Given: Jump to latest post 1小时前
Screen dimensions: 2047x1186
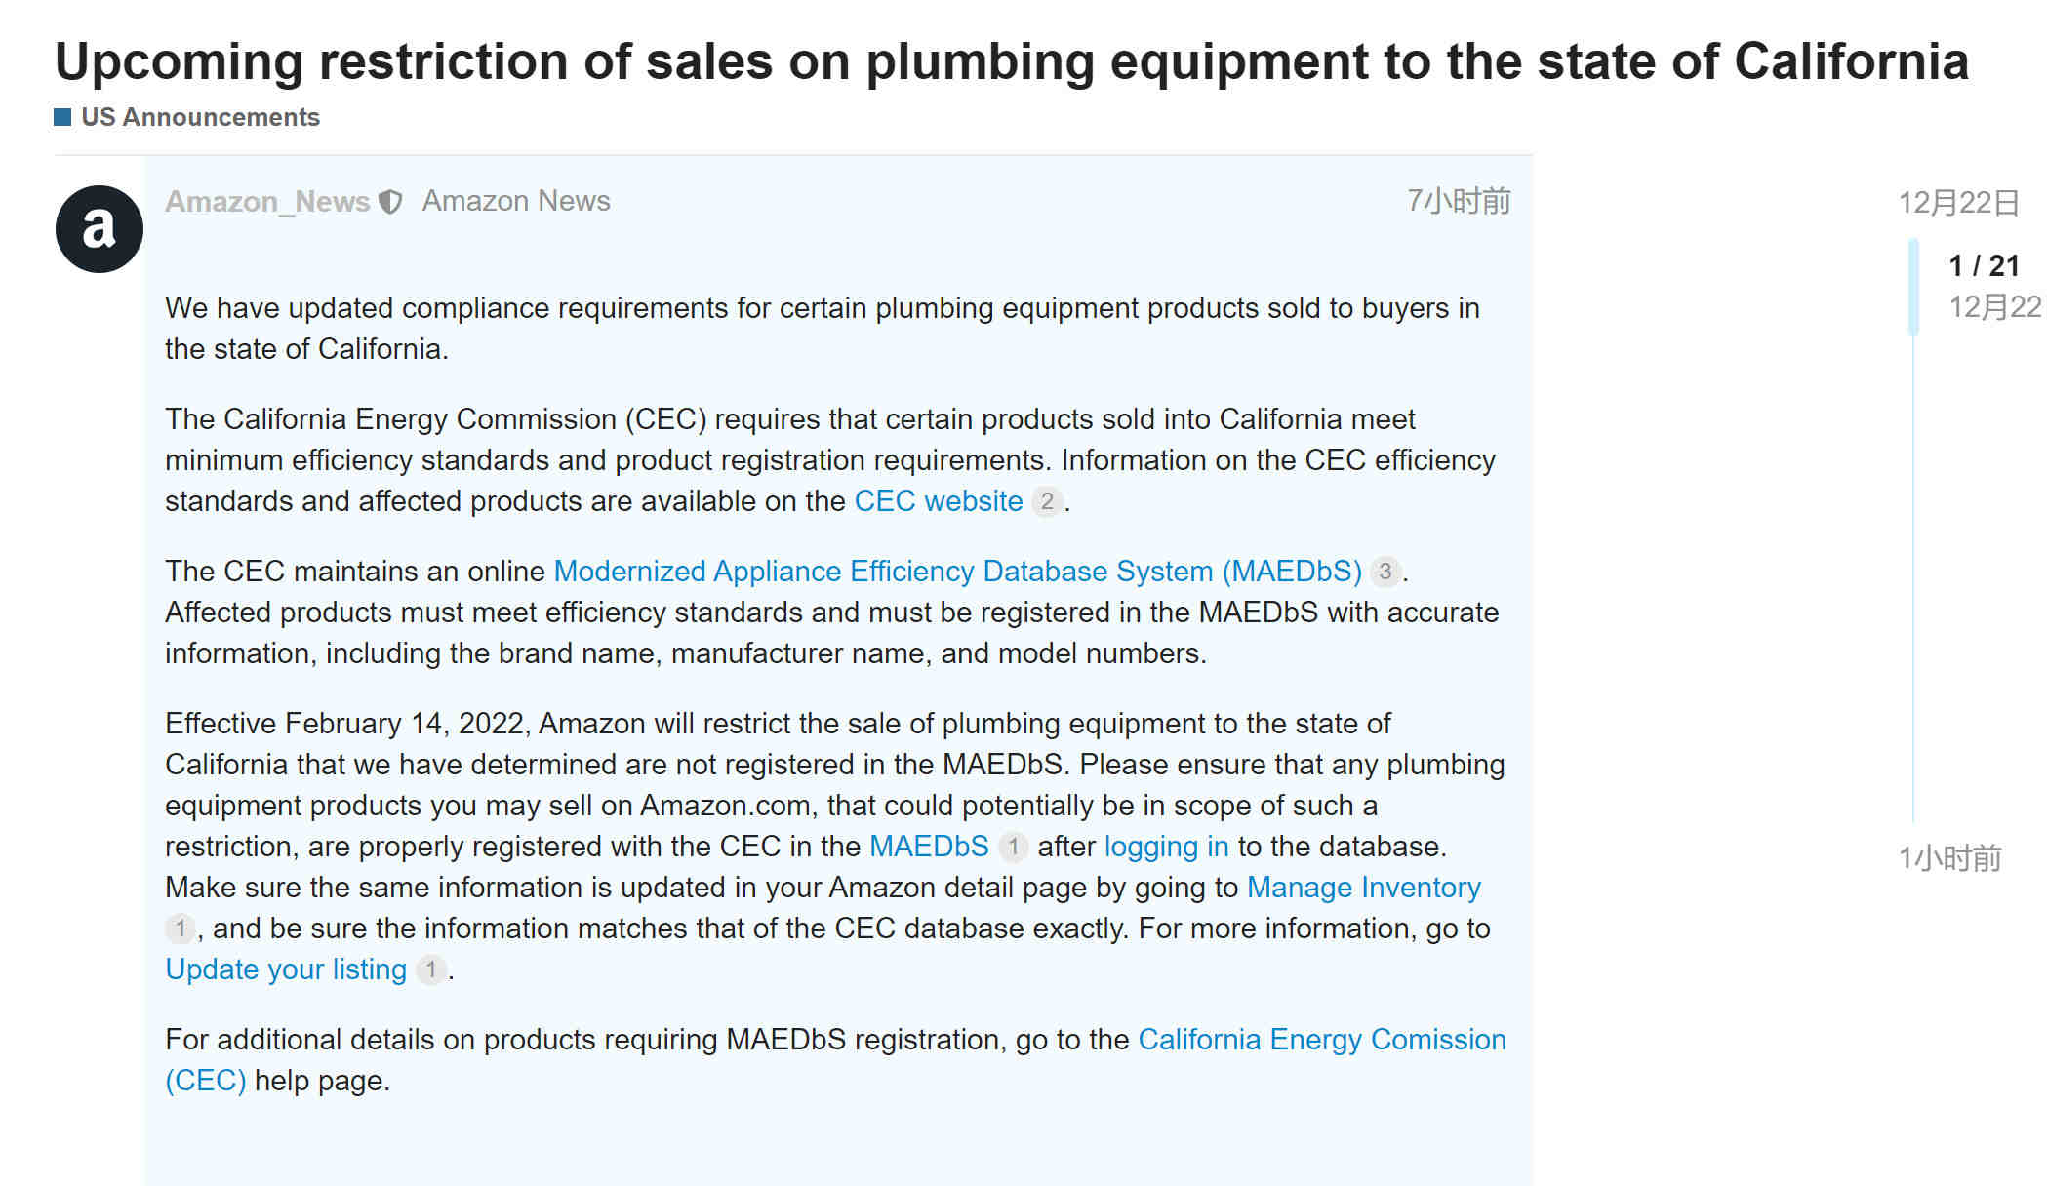Looking at the screenshot, I should pyautogui.click(x=1949, y=858).
